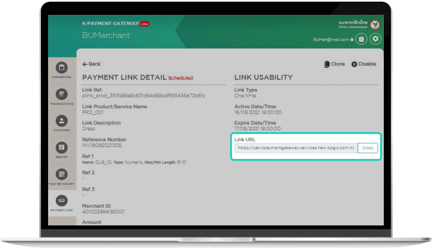Click the lock icon next to email

352,40
